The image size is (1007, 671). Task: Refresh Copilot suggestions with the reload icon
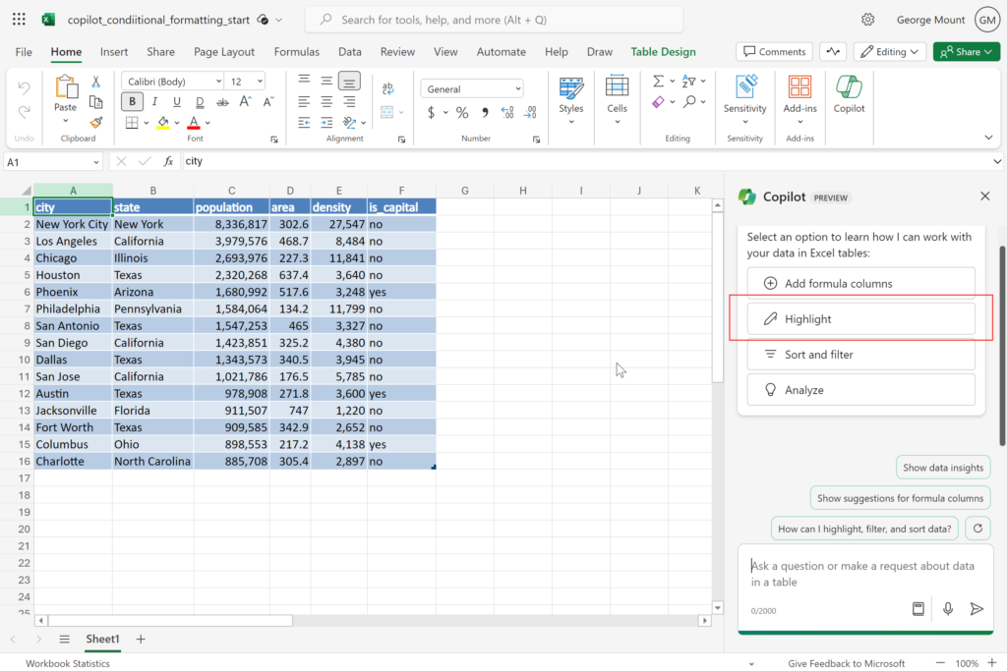977,529
